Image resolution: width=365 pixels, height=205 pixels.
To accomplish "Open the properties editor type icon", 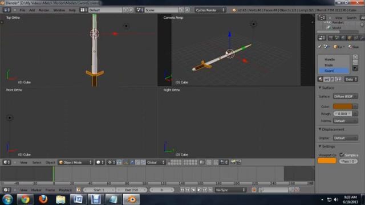I will click(x=322, y=38).
